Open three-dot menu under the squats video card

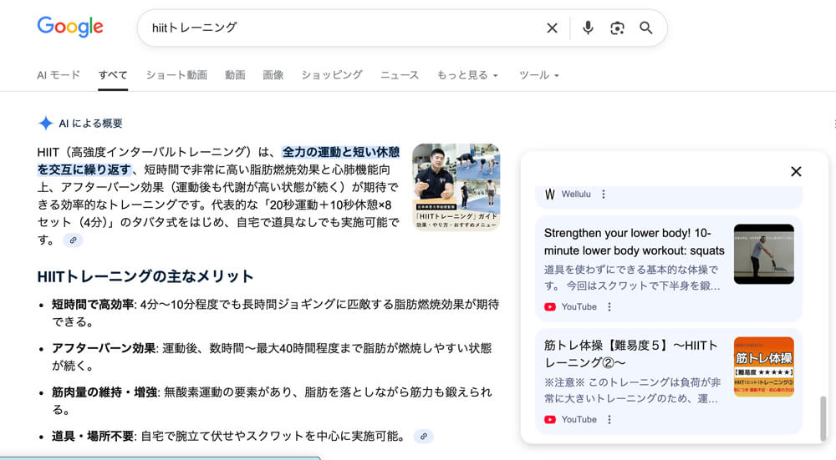click(609, 306)
